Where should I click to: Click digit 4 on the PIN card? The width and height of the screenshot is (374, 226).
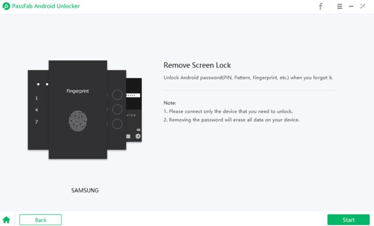click(37, 110)
